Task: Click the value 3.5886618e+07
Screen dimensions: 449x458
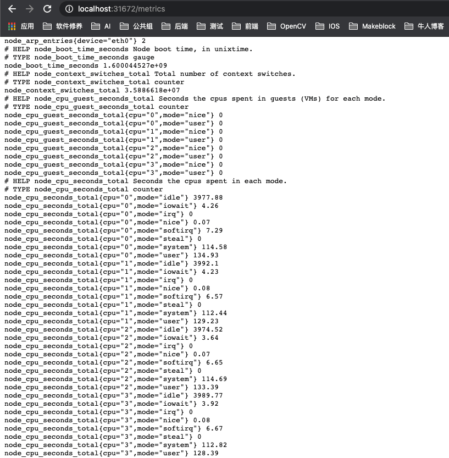Action: coord(152,90)
